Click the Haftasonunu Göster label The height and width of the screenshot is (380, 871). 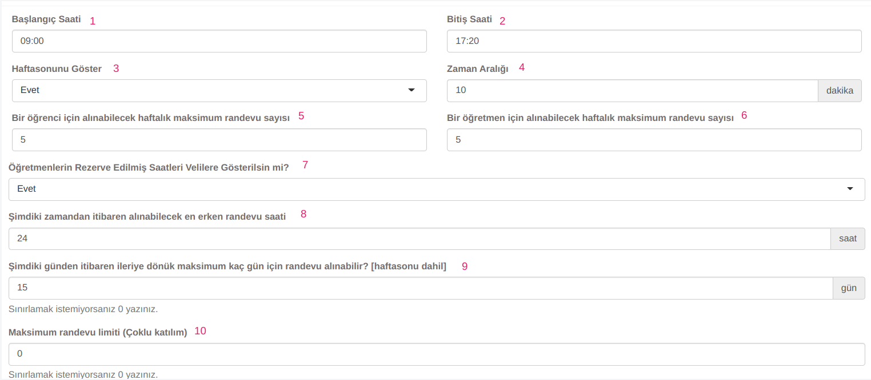click(57, 69)
